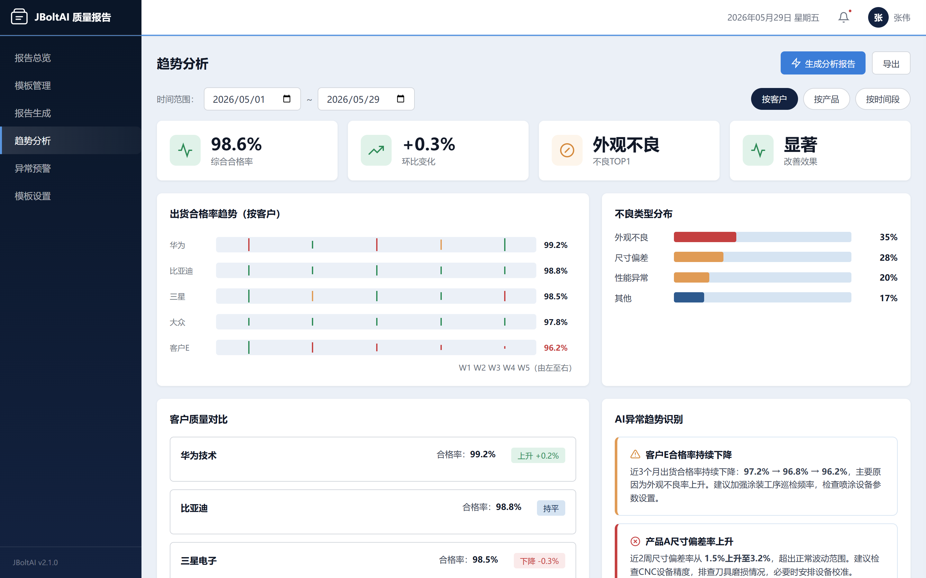
Task: Click the 其他 blue distribution bar
Action: coord(689,297)
